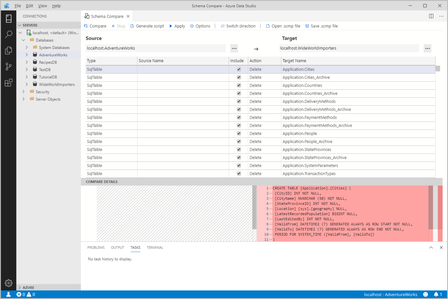The width and height of the screenshot is (448, 299).
Task: Select Server Objects folder
Action: tap(48, 99)
